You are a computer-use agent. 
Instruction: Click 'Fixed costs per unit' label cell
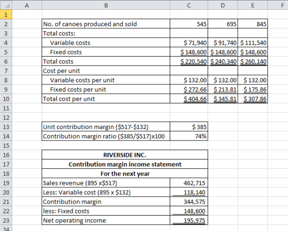click(106, 90)
